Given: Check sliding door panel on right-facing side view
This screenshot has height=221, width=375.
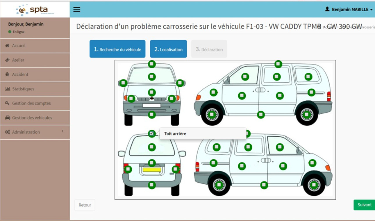Looking at the screenshot, I should pyautogui.click(x=242, y=166).
